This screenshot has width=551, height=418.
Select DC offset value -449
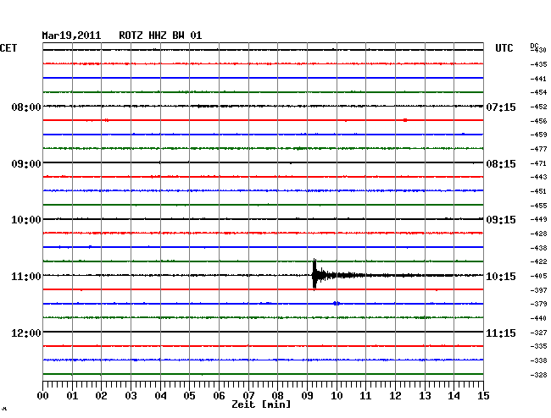pos(538,219)
